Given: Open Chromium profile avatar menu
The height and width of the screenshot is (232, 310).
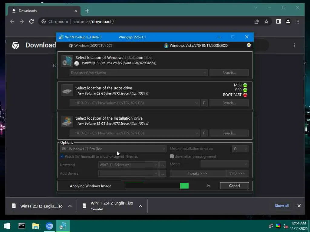Looking at the screenshot, I should [288, 21].
